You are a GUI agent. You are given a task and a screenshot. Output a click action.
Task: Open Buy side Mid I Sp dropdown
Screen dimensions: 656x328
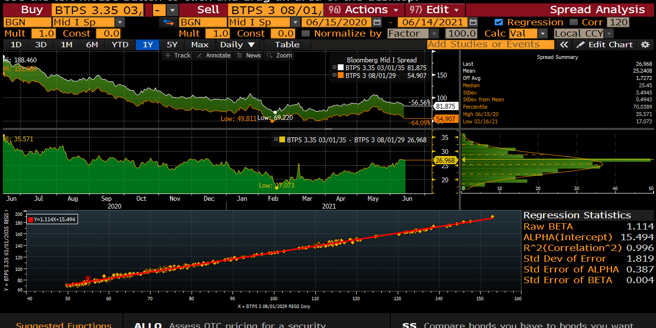click(120, 22)
